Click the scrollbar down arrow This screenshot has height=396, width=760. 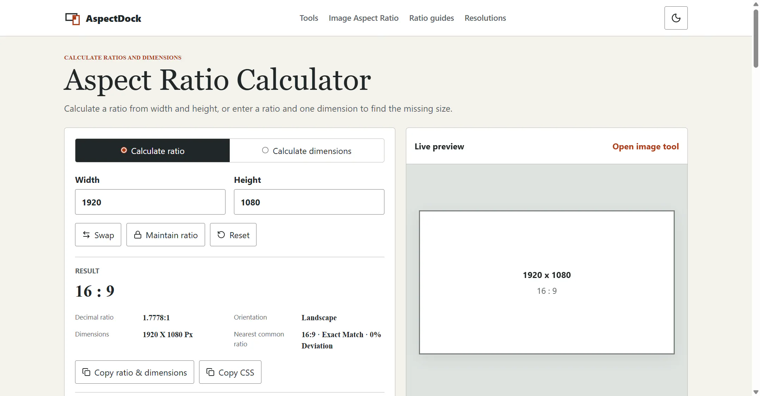756,392
